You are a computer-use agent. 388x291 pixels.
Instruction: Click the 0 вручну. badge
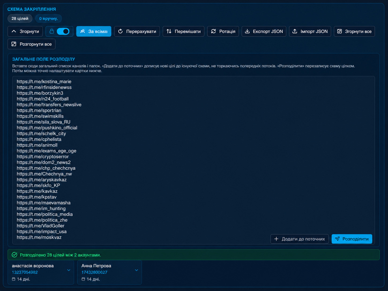pyautogui.click(x=48, y=18)
